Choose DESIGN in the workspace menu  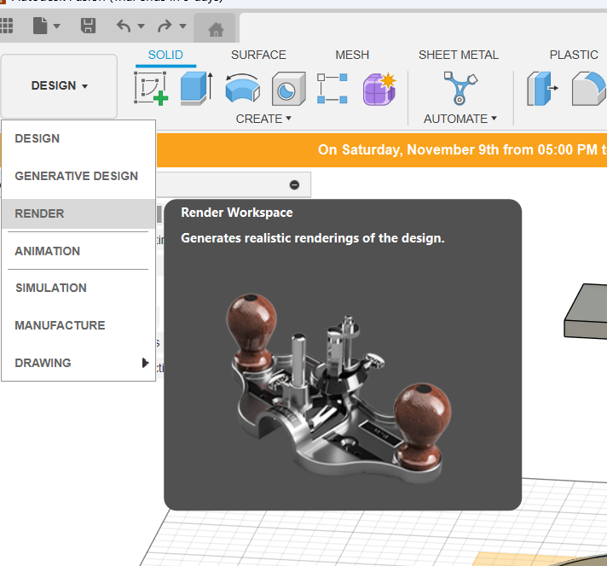[x=78, y=138]
